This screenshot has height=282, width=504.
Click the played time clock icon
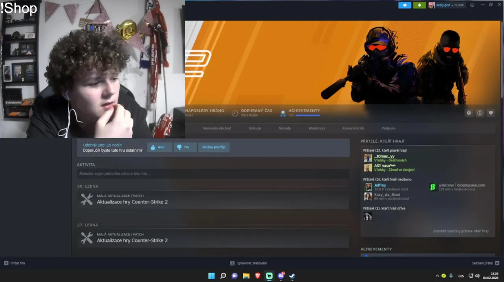(235, 113)
